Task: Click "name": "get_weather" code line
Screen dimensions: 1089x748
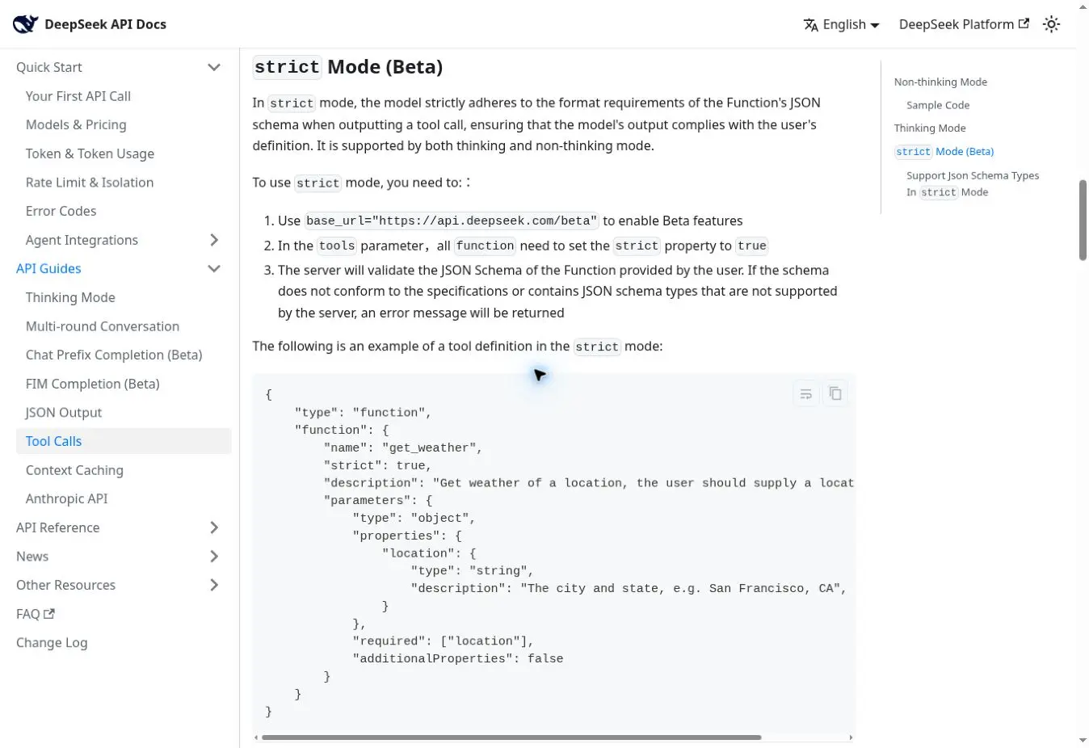Action: pyautogui.click(x=403, y=448)
